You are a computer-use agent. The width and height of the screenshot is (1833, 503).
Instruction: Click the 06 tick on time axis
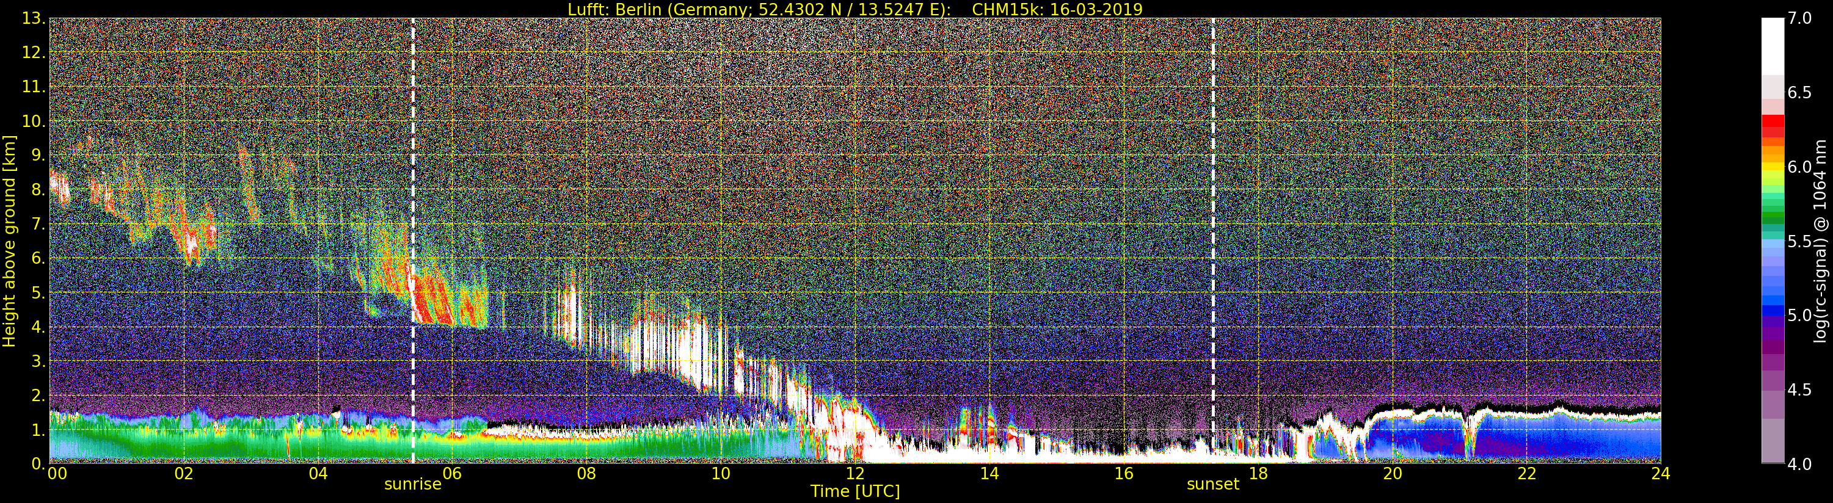click(452, 474)
